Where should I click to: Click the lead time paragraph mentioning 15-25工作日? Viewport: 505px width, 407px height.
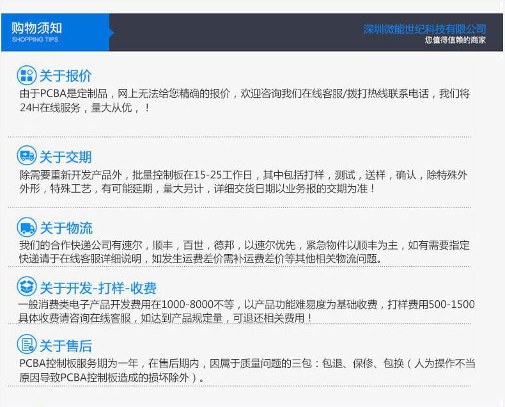click(x=243, y=182)
